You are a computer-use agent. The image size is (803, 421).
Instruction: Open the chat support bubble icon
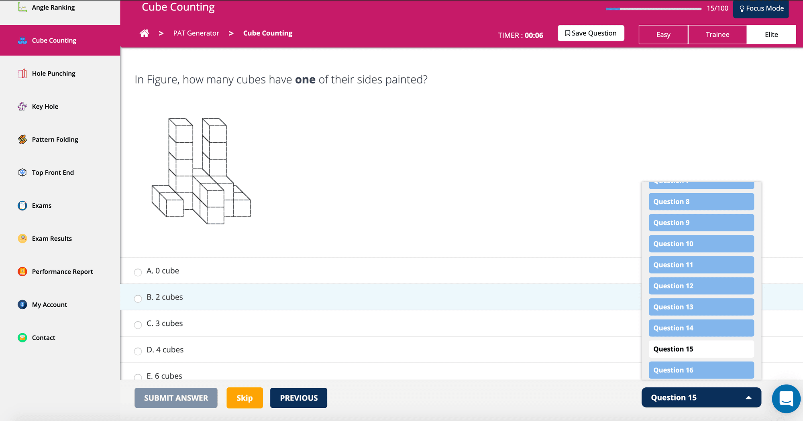[786, 399]
